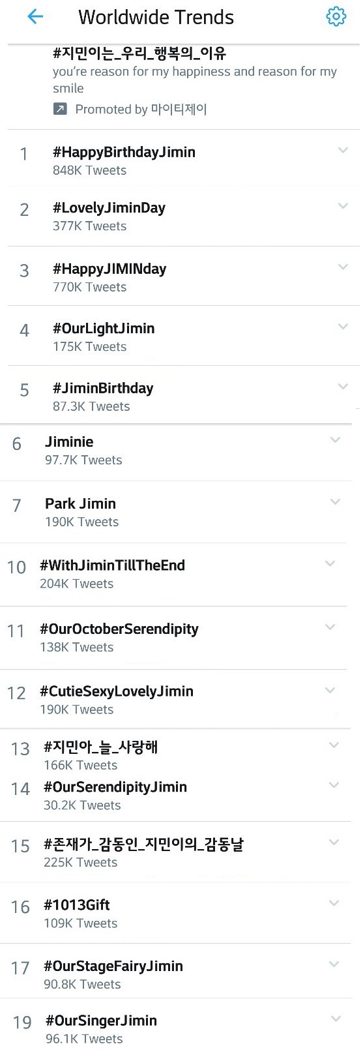Open the #JiminBirthday trend
This screenshot has height=1063, width=363.
(180, 395)
